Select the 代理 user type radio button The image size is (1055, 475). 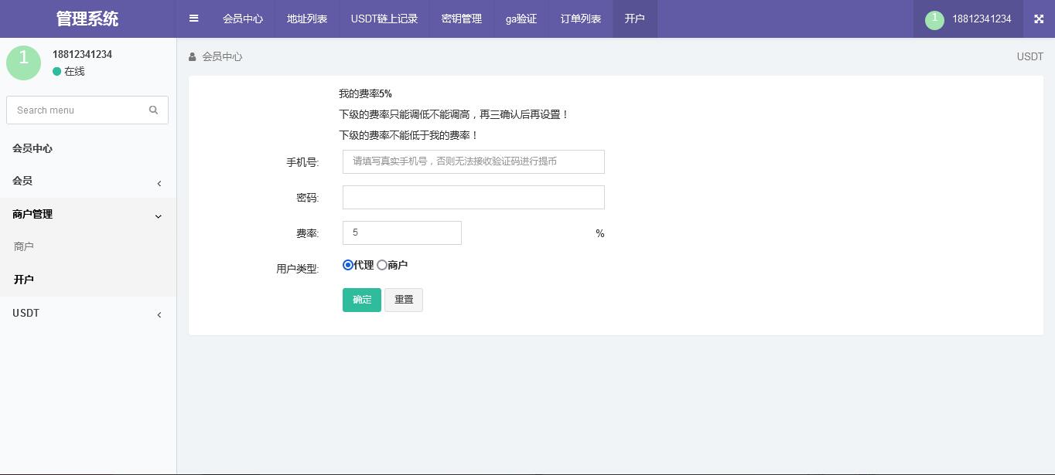[x=348, y=265]
